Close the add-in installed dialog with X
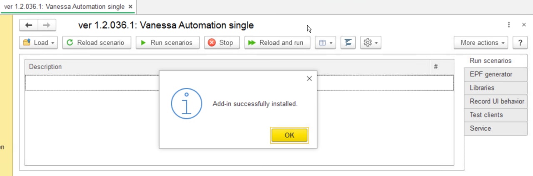Image resolution: width=533 pixels, height=176 pixels. pos(309,78)
